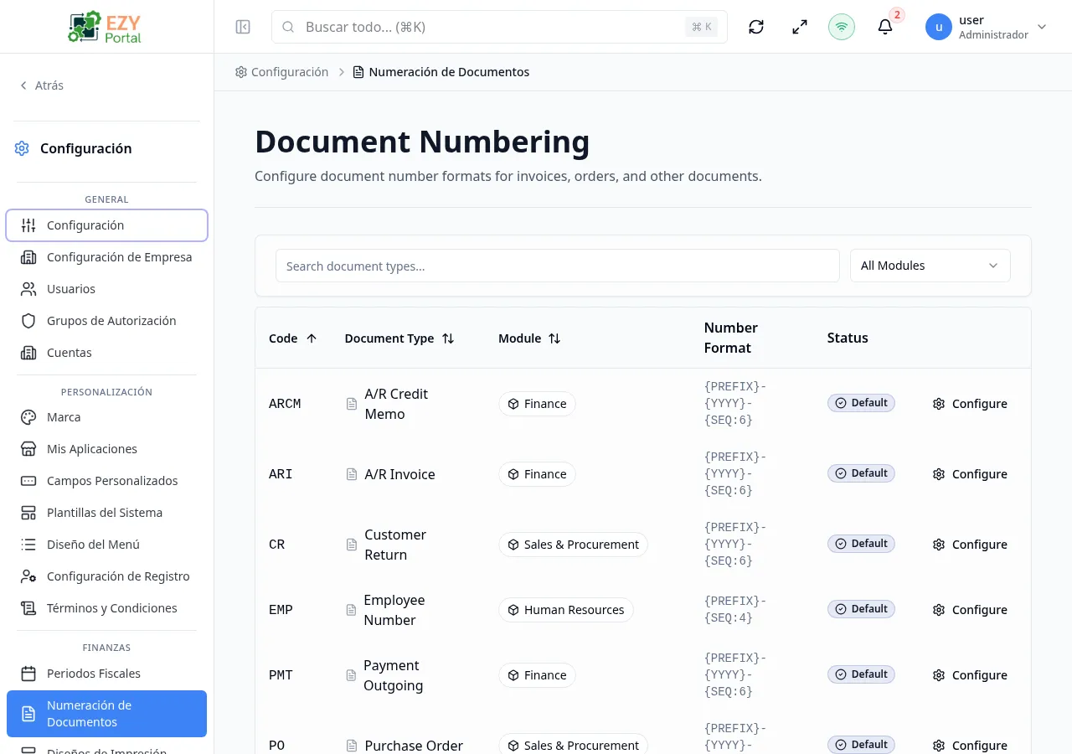Screen dimensions: 1072x754
Task: Click the calendar icon for Periodos Fiscales
Action: (x=28, y=674)
